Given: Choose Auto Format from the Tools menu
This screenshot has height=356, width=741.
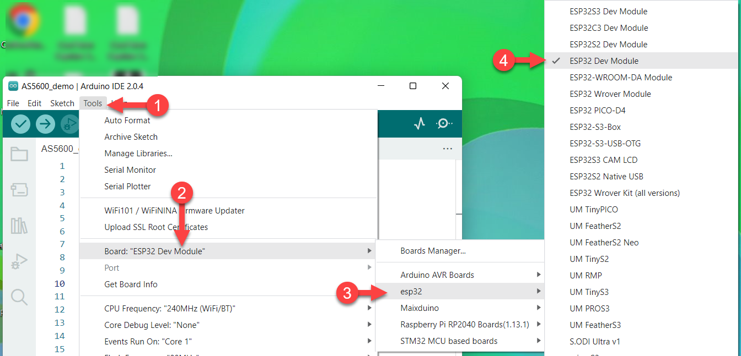Looking at the screenshot, I should point(228,121).
